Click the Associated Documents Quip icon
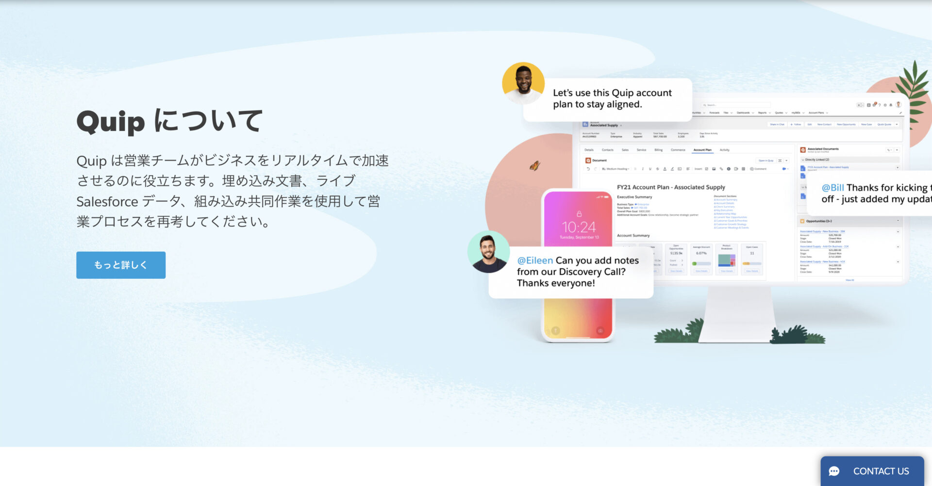Screen dimensions: 932x486 [803, 150]
